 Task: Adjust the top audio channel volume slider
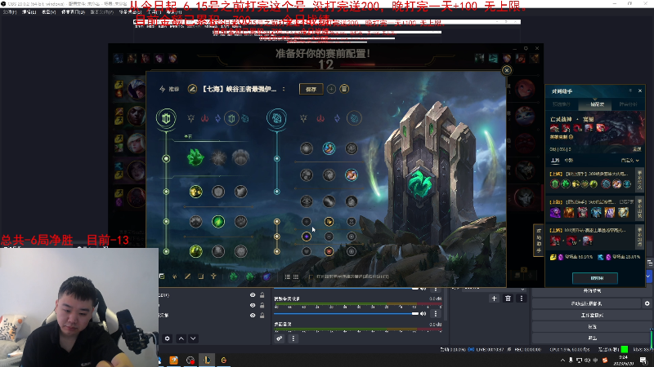(346, 289)
